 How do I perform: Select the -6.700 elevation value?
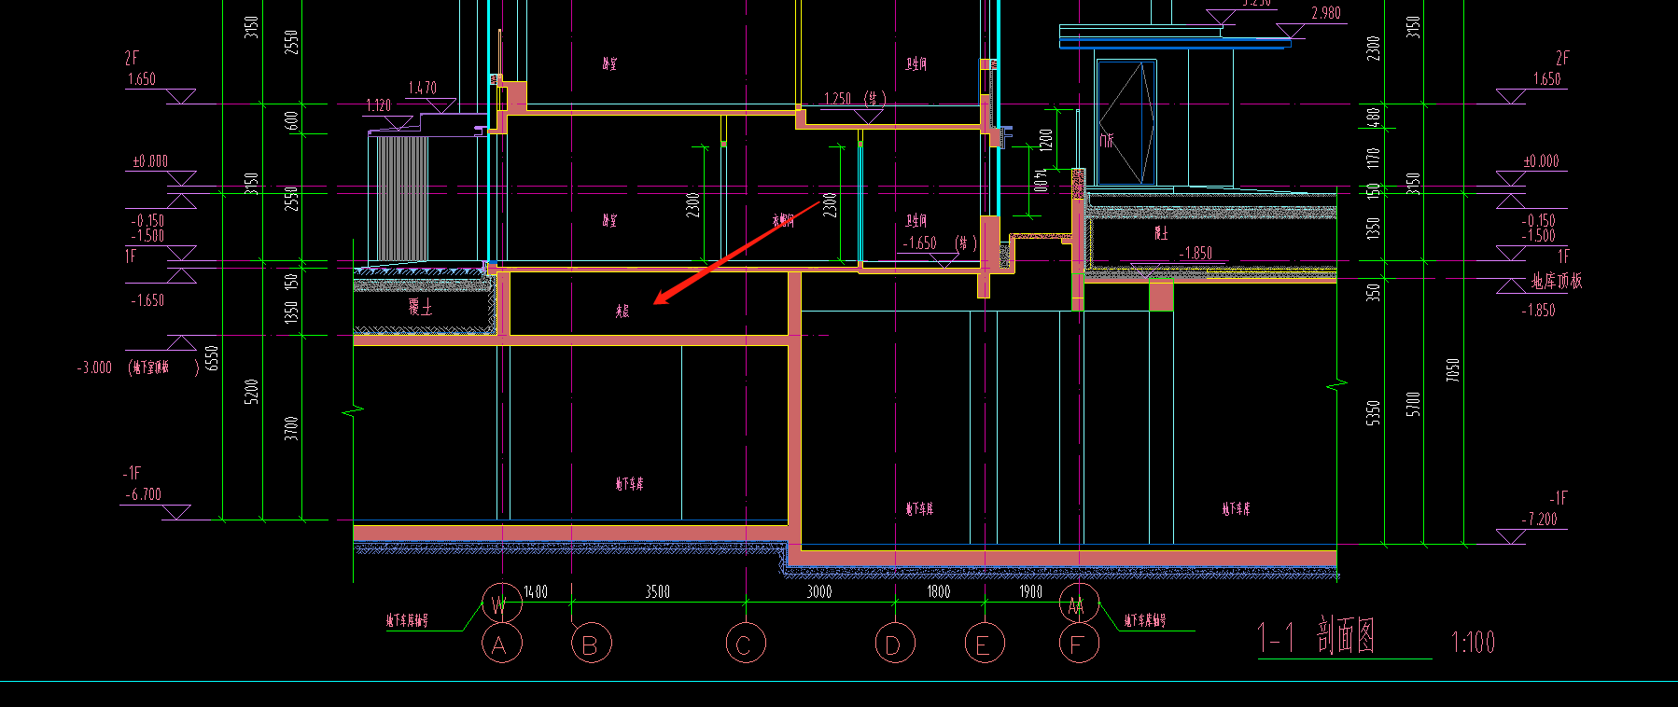point(143,494)
